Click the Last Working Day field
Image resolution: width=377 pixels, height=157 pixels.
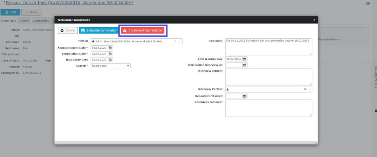[234, 59]
